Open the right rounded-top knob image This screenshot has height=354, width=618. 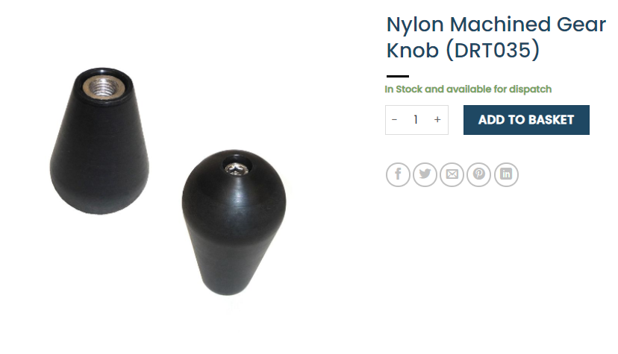click(234, 222)
